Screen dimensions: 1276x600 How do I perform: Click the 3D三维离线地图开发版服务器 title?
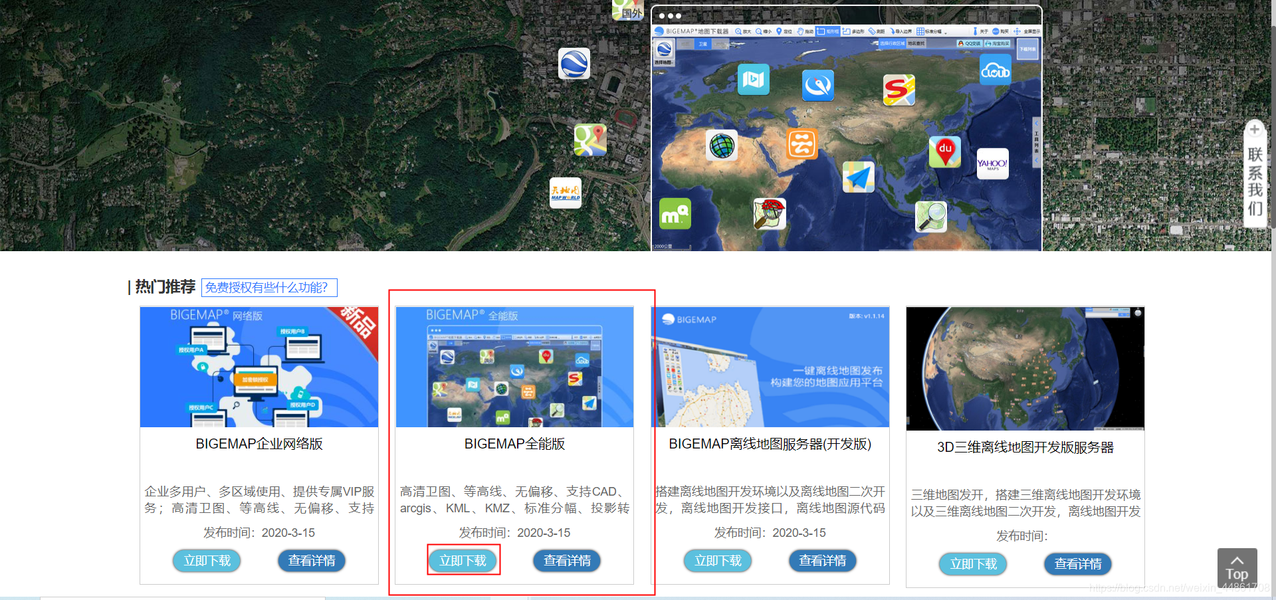tap(1025, 447)
